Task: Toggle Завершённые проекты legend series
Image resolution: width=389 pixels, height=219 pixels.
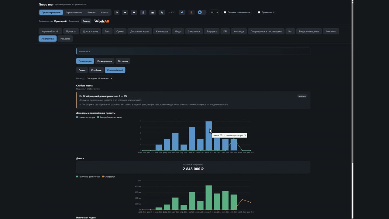Action: (x=109, y=117)
